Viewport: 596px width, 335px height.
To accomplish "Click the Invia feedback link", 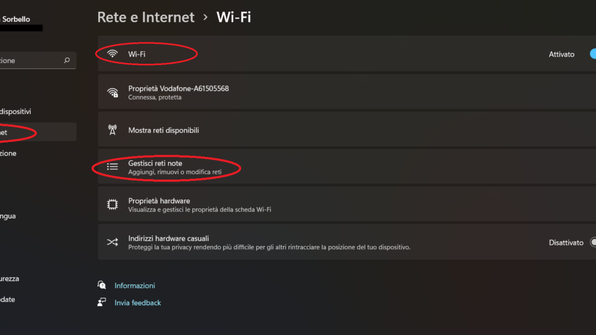I will (x=138, y=303).
